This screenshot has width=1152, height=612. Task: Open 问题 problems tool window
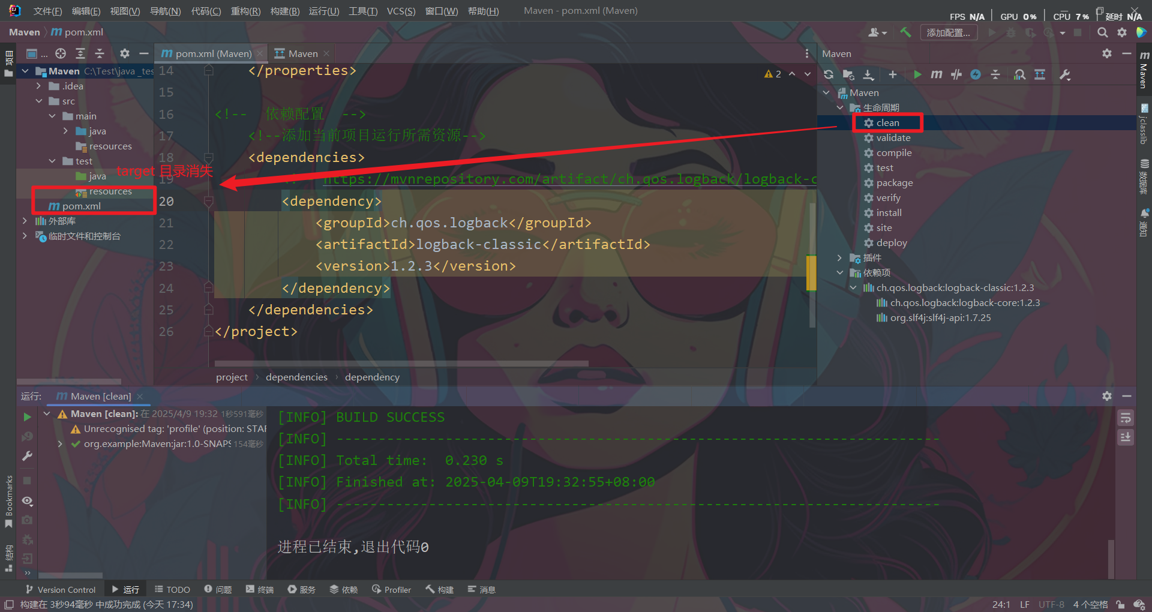(x=218, y=590)
